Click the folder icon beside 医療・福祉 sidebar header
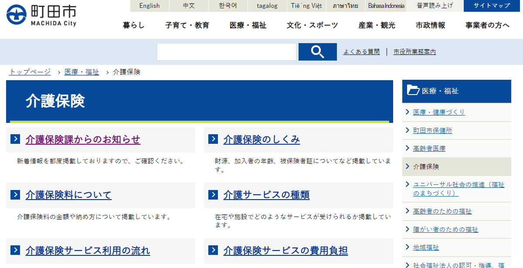 (x=413, y=90)
